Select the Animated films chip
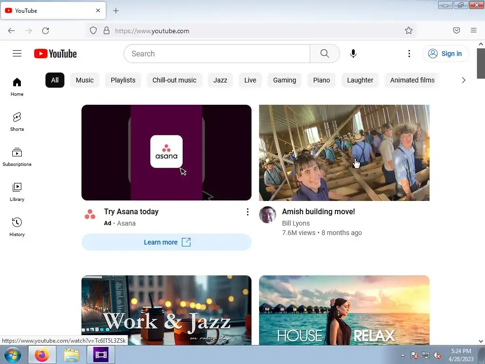Viewport: 485px width, 364px height. pos(413,80)
